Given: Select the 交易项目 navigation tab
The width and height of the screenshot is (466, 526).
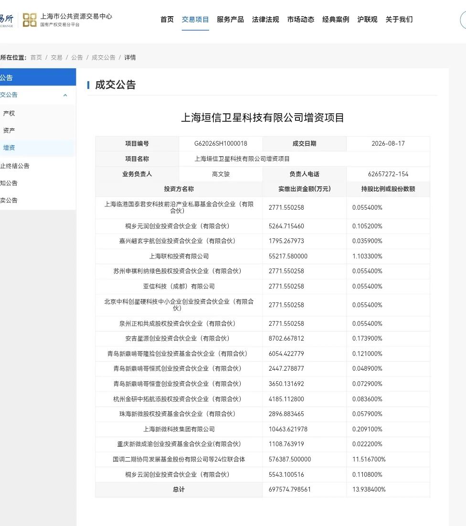Looking at the screenshot, I should pos(195,20).
